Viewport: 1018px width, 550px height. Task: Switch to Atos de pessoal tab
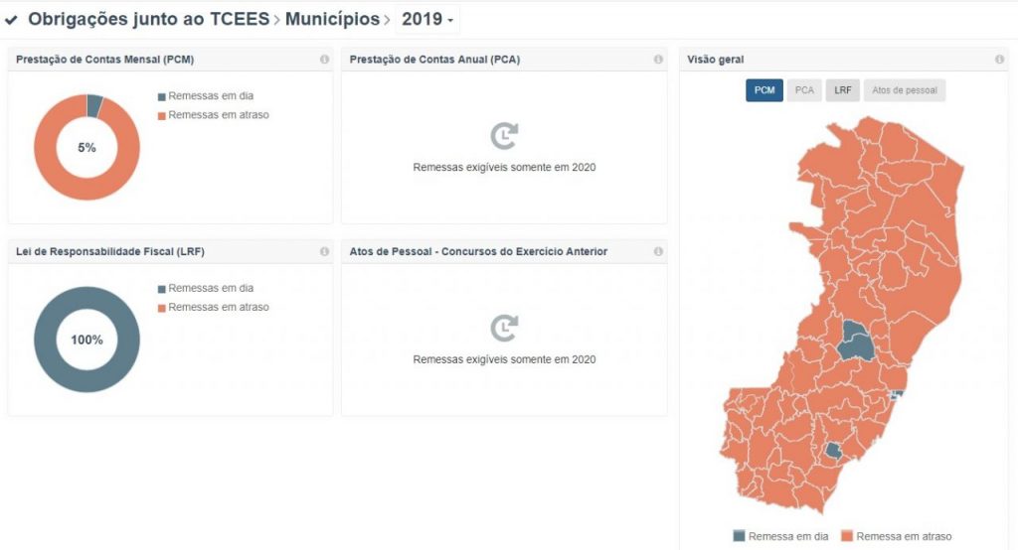tap(905, 90)
